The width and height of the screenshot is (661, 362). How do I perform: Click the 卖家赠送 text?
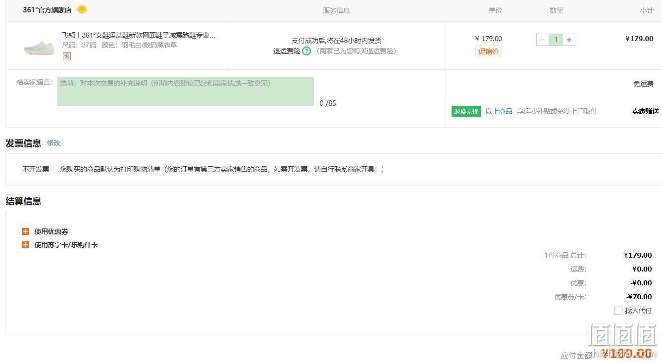click(x=646, y=111)
